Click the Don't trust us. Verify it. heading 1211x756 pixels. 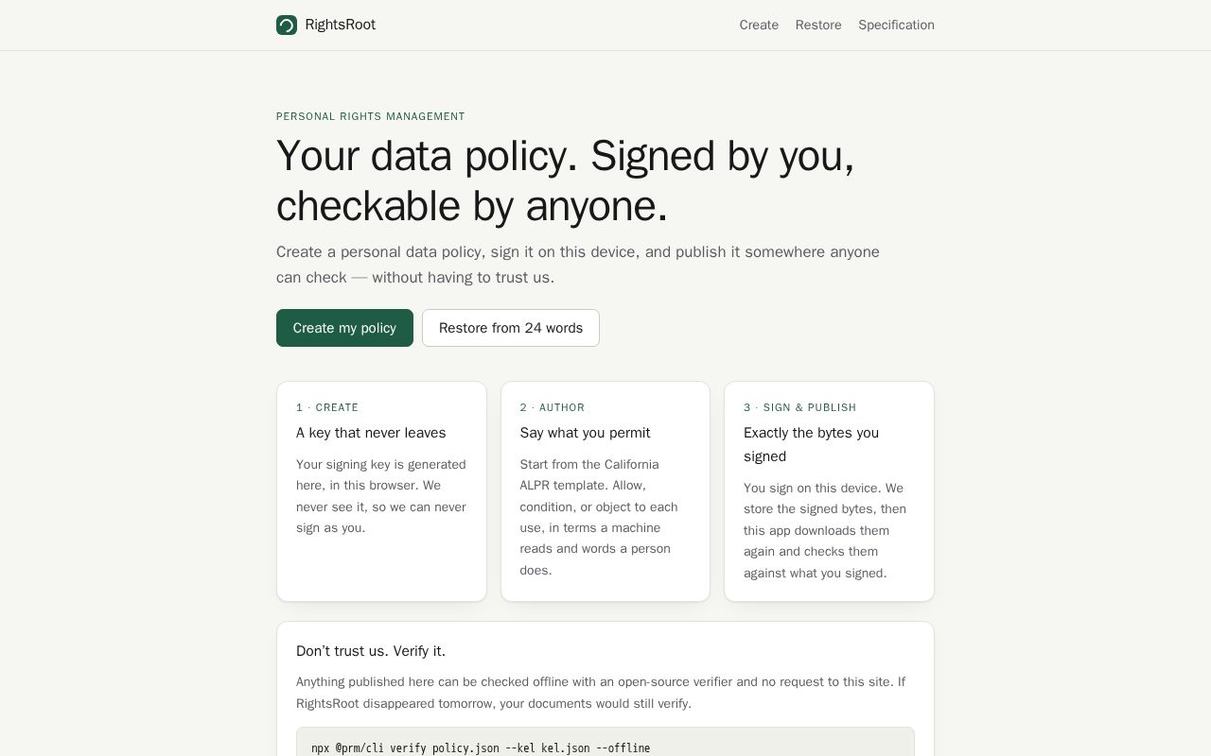pos(371,651)
